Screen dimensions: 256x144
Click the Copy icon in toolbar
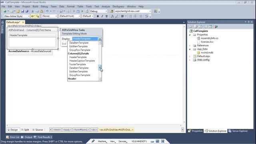click(x=37, y=11)
